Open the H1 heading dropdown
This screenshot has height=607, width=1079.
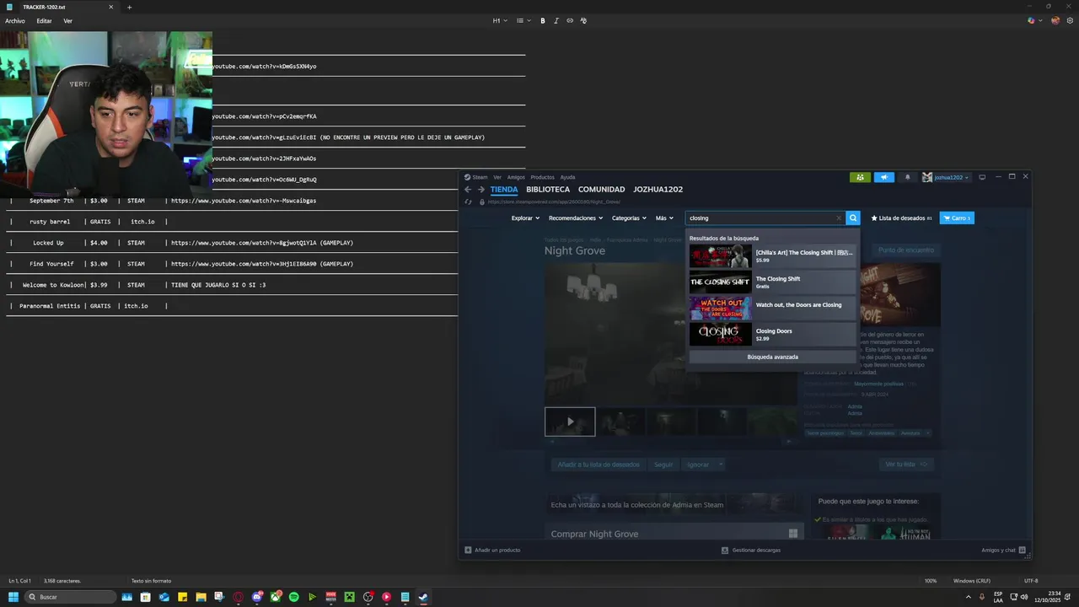pyautogui.click(x=500, y=21)
